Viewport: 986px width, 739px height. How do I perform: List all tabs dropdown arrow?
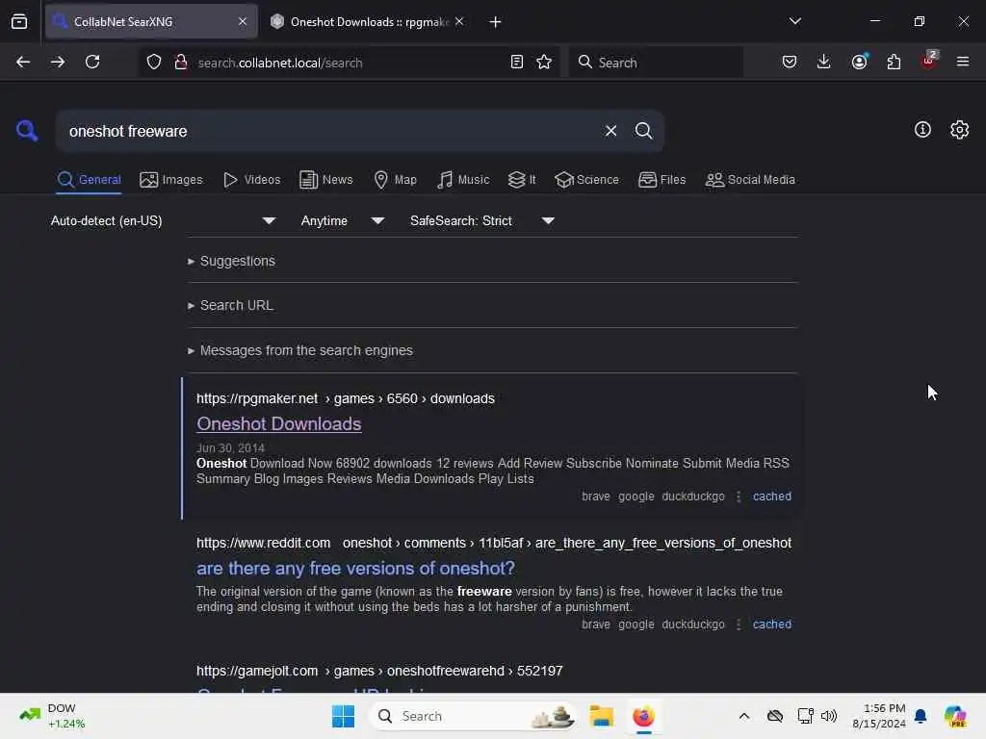coord(794,21)
